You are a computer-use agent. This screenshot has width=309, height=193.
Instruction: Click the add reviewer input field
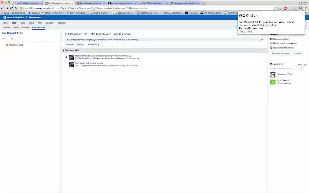[286, 69]
